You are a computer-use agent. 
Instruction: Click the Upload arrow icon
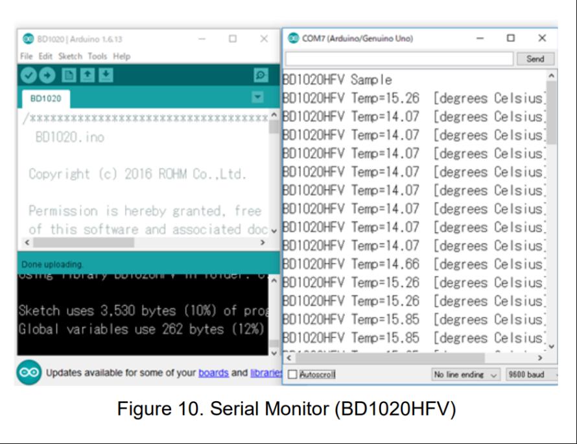tap(47, 75)
